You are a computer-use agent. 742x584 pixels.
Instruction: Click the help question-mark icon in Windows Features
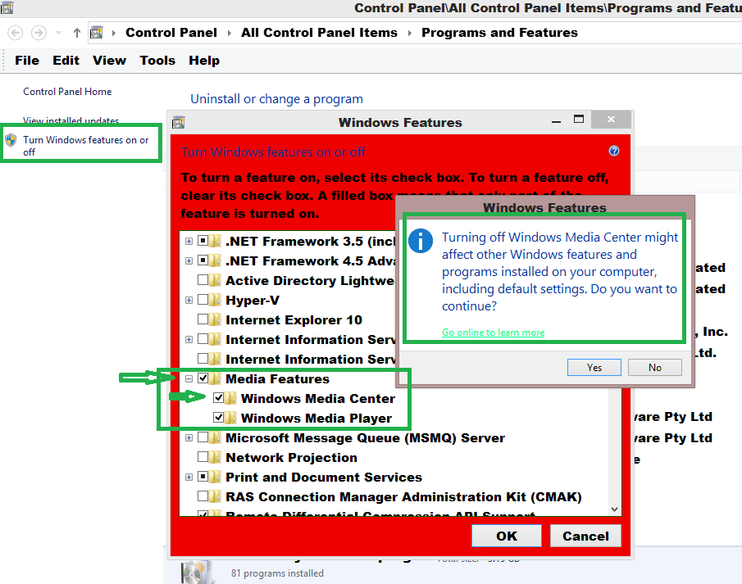tap(614, 151)
